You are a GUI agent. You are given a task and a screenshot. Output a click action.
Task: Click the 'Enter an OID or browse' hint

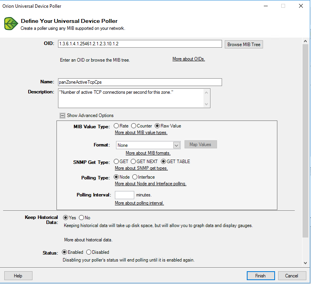[95, 60]
